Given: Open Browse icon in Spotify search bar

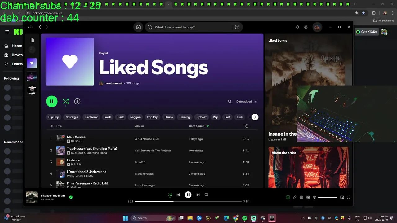Looking at the screenshot, I should click(x=237, y=27).
